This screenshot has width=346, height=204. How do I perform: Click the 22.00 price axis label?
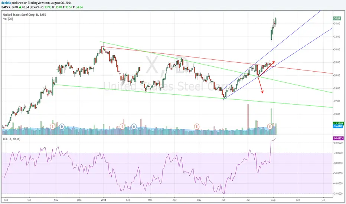pyautogui.click(x=337, y=101)
